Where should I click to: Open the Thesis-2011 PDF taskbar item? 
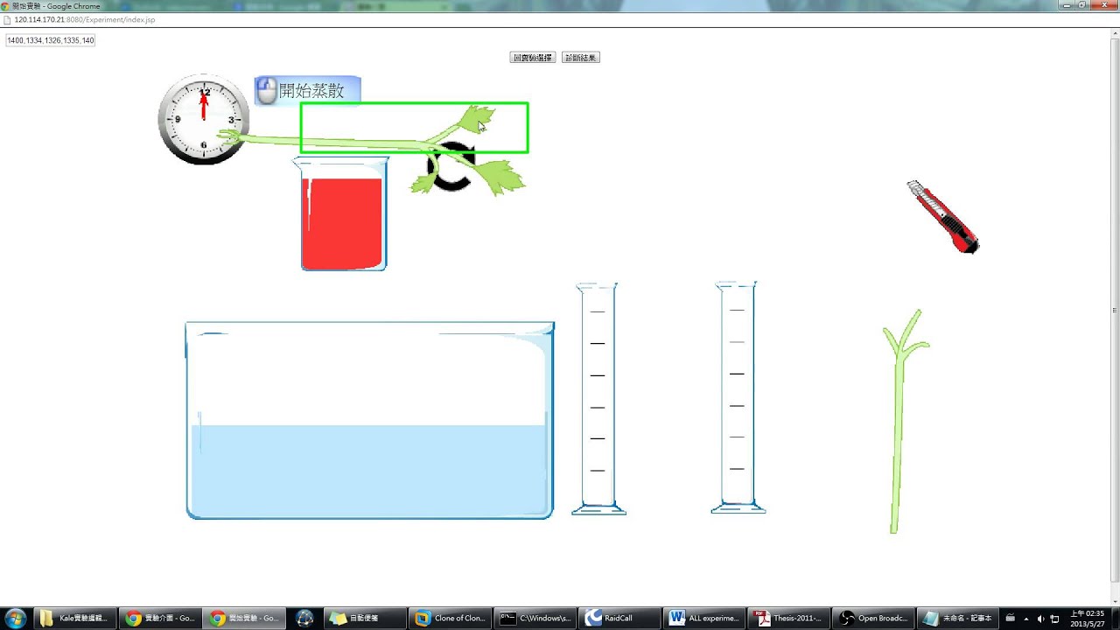point(790,619)
